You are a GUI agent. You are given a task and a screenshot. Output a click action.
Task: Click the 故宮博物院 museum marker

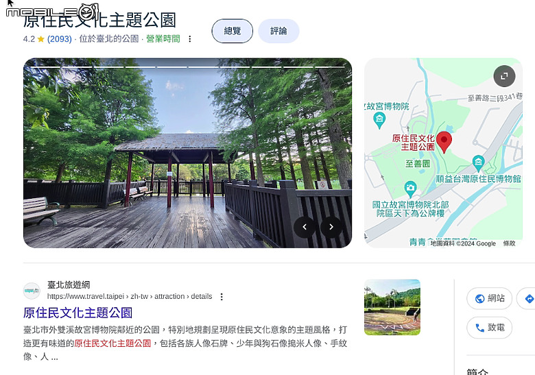(x=379, y=120)
